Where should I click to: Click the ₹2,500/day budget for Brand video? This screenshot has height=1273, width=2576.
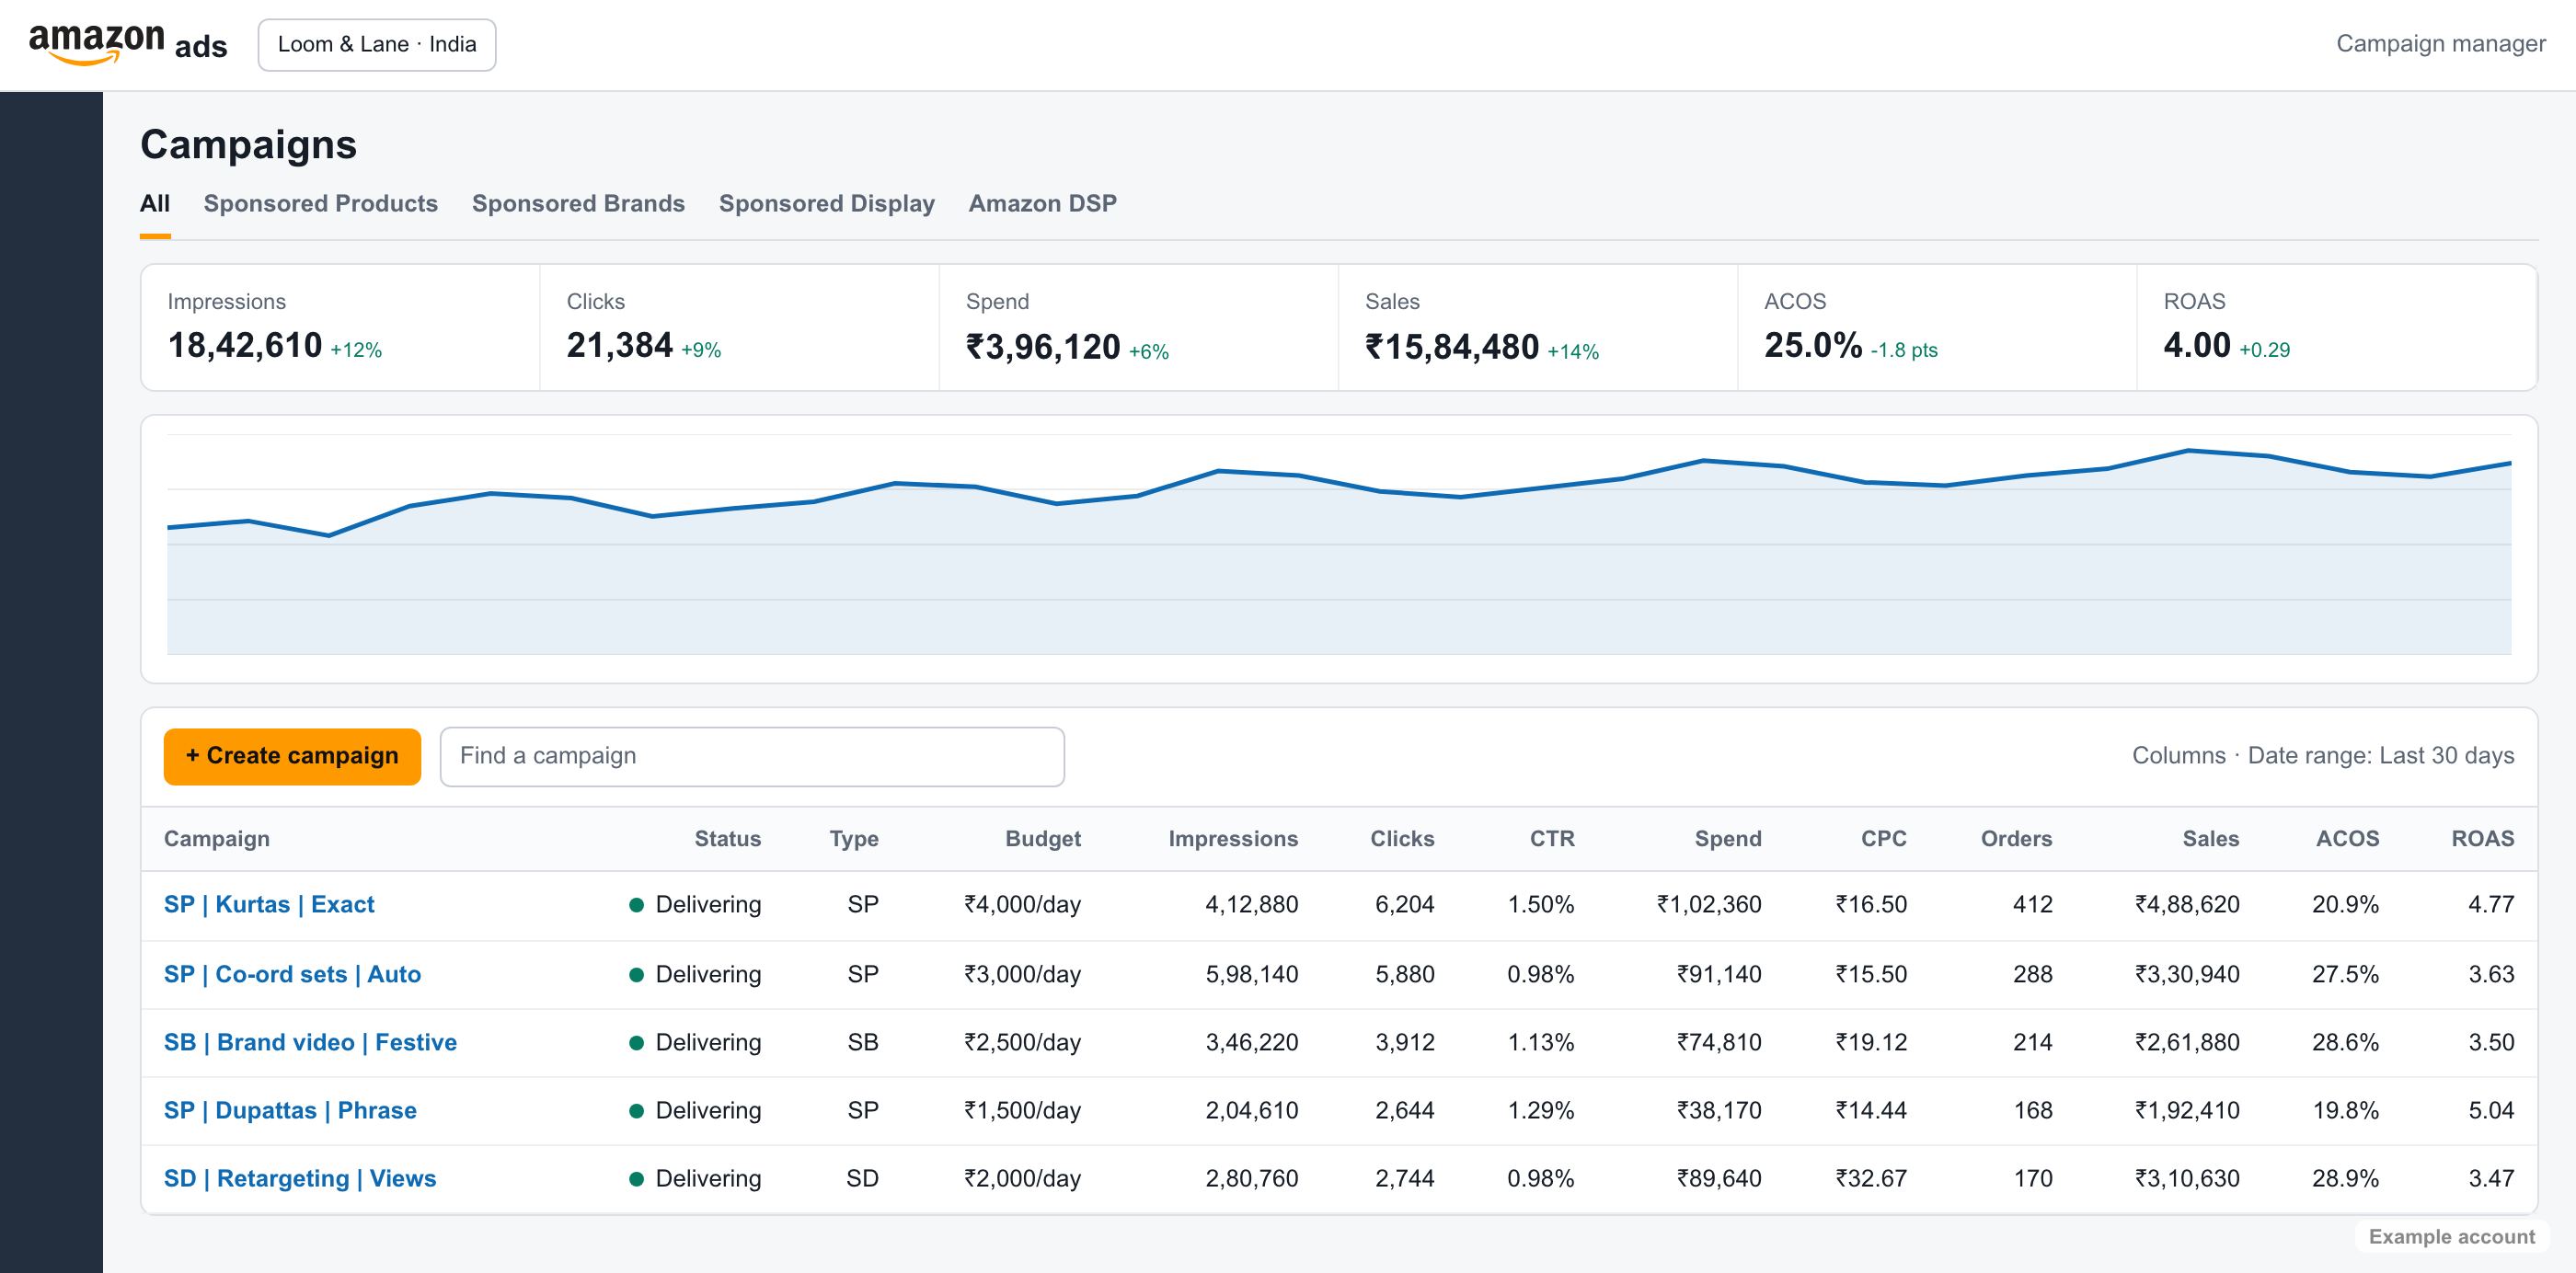coord(1022,1042)
